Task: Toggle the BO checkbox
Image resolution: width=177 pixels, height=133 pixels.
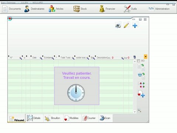Action: [x=139, y=61]
